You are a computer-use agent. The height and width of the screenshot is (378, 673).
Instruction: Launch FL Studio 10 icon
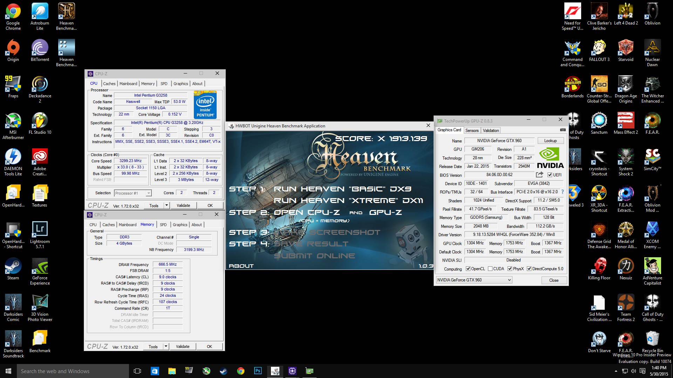[40, 123]
